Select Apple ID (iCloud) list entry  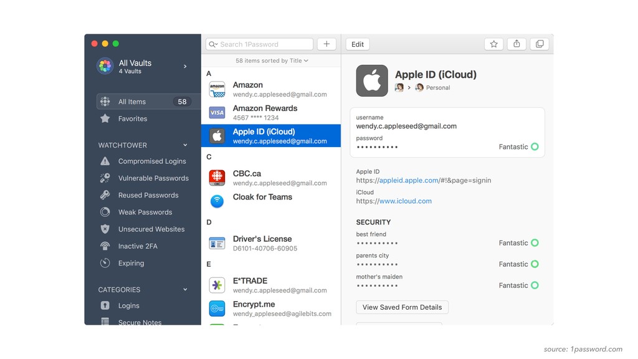[x=271, y=136]
